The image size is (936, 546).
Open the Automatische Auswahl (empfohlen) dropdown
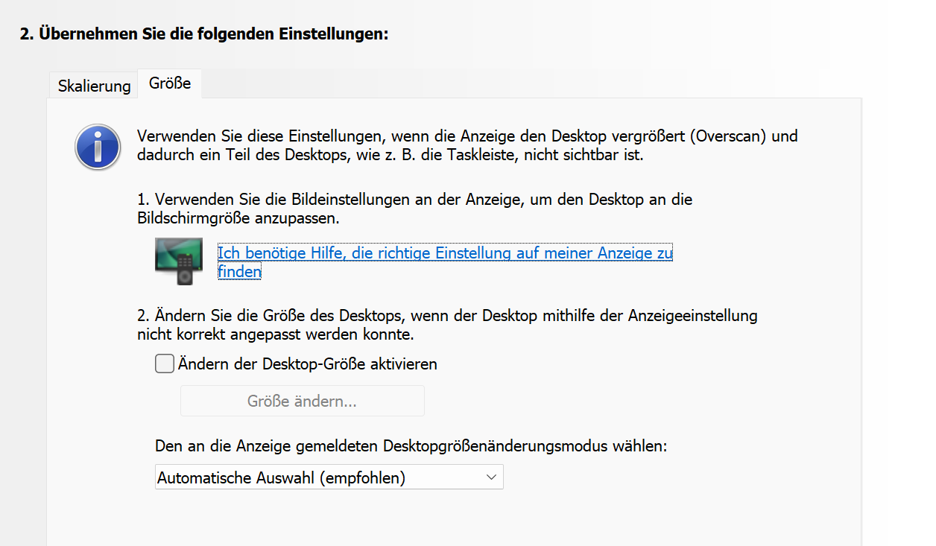point(329,477)
